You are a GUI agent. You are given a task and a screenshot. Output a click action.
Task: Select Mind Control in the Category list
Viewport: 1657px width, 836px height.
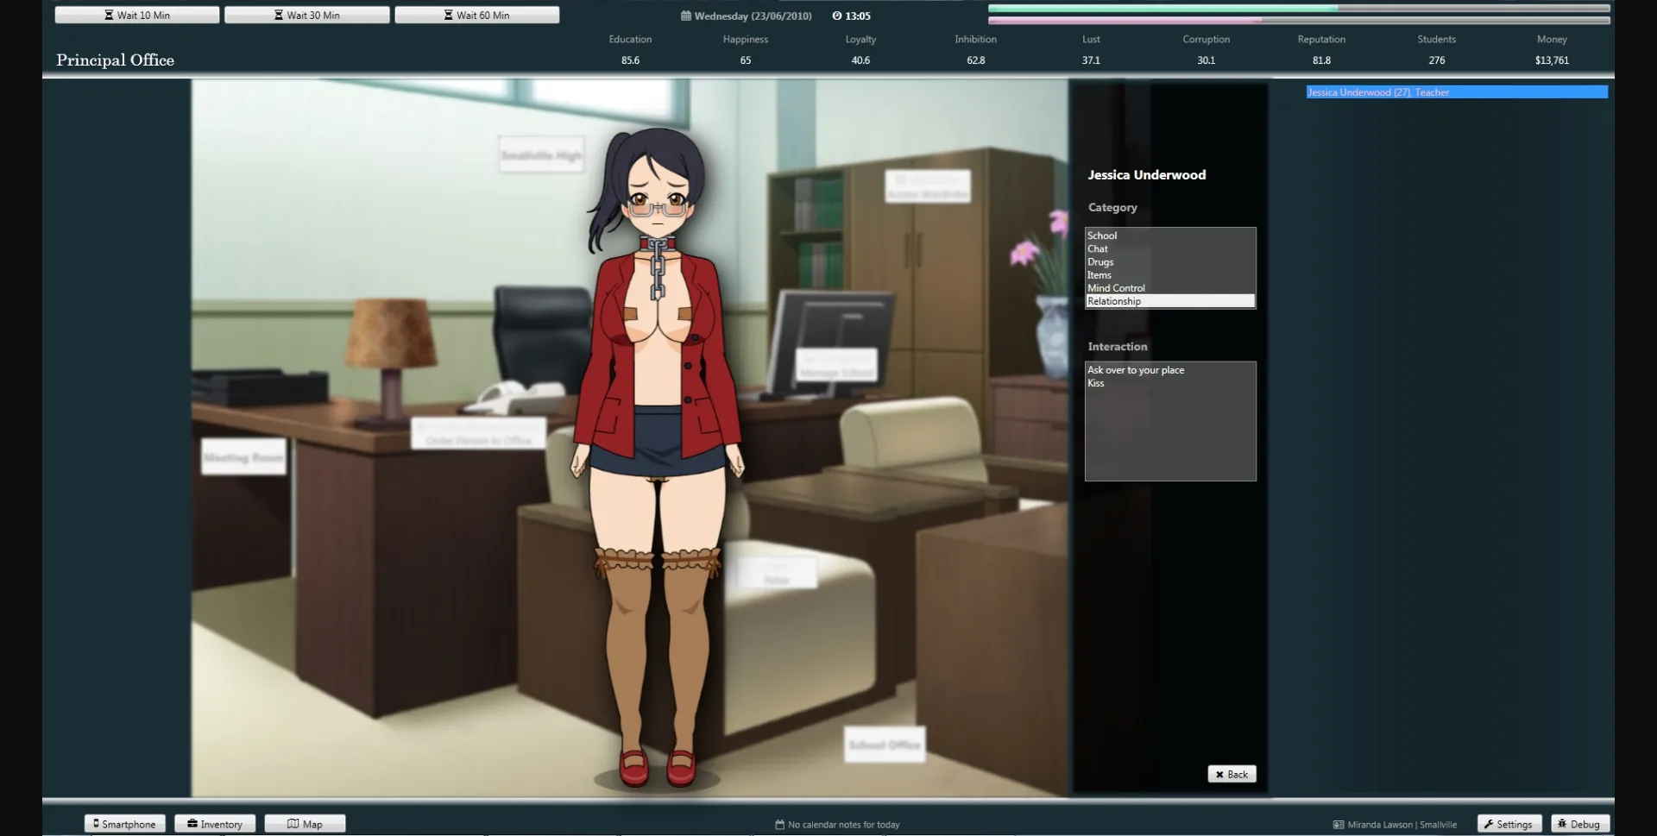[x=1116, y=287]
